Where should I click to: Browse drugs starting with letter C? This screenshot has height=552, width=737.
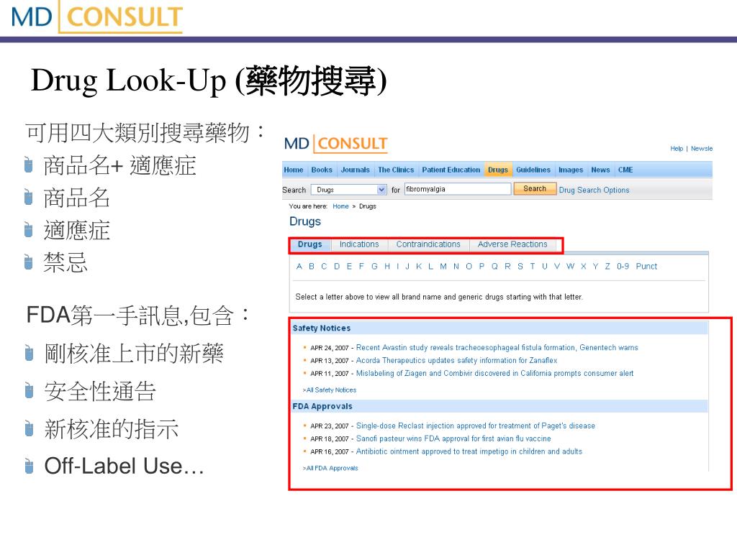[324, 267]
